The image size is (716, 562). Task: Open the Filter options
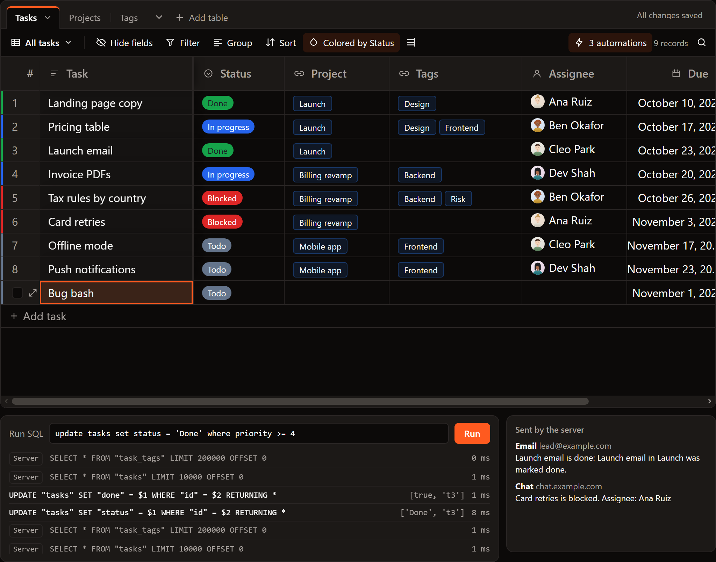pos(183,43)
